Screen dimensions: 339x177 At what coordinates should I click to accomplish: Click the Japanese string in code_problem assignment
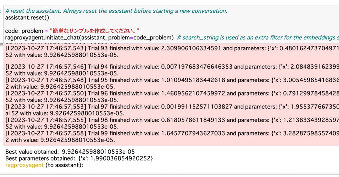coord(95,31)
